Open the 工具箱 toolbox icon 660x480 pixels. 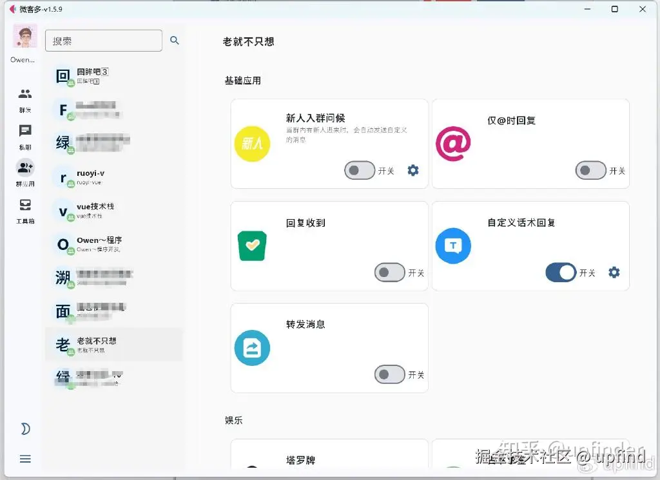click(x=25, y=205)
